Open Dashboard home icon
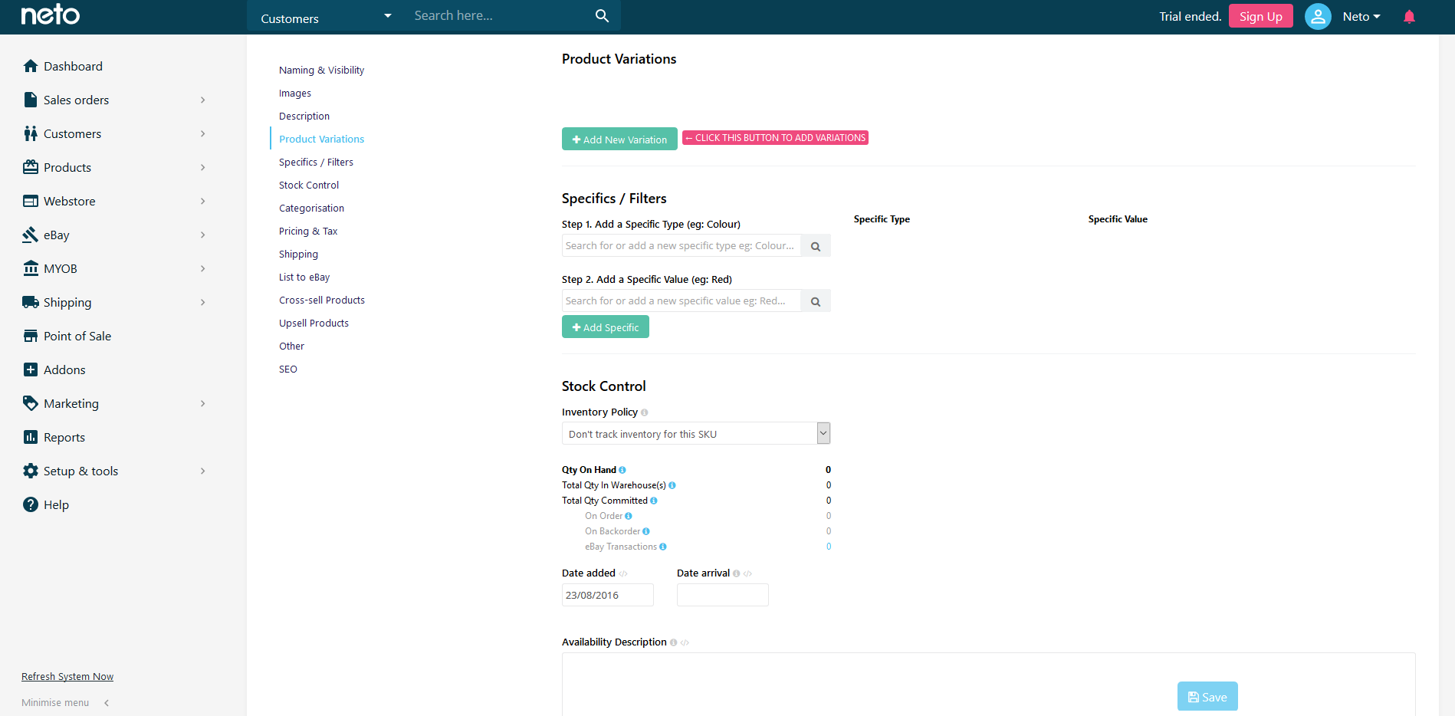 tap(31, 66)
